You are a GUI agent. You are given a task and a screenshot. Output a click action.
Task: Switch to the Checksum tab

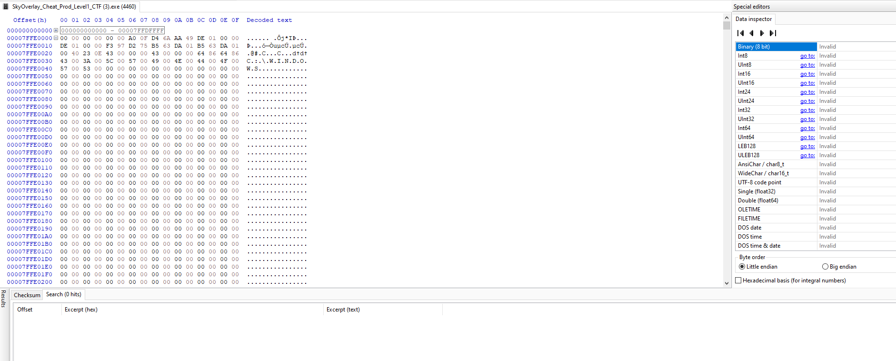[x=27, y=295]
